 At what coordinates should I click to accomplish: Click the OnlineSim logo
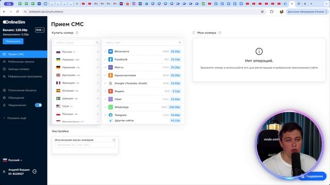tap(14, 22)
